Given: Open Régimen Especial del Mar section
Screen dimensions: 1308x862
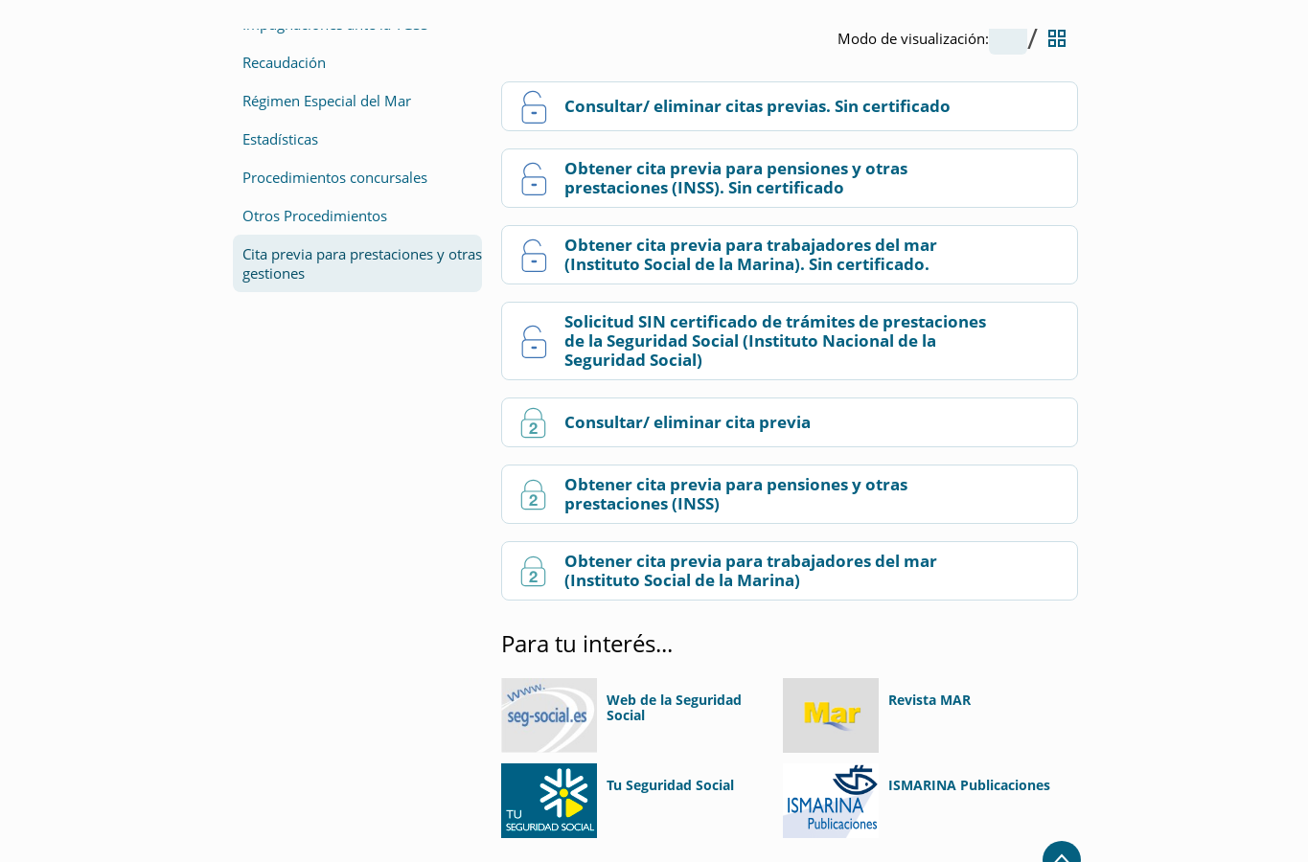Looking at the screenshot, I should pos(327,101).
